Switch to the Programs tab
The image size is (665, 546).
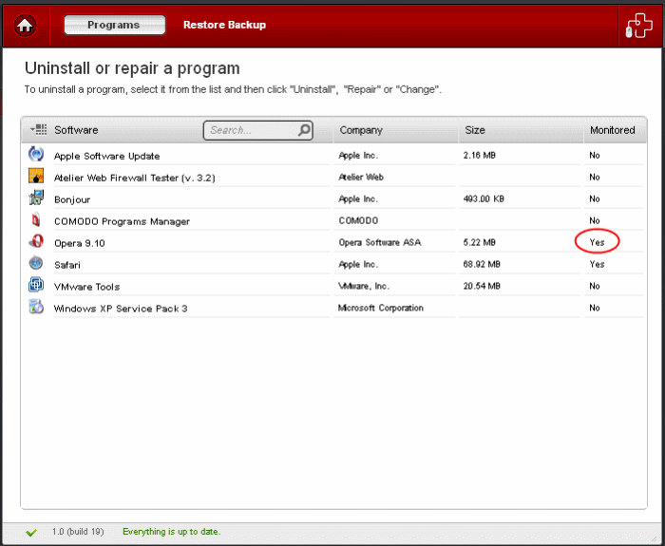(115, 25)
